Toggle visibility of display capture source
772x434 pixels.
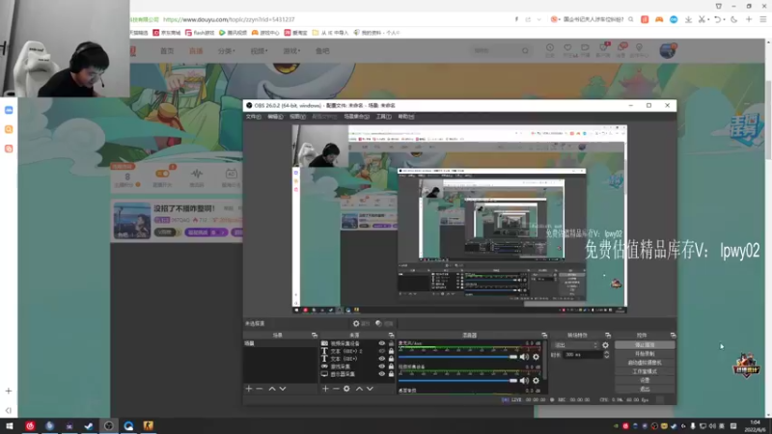point(381,374)
